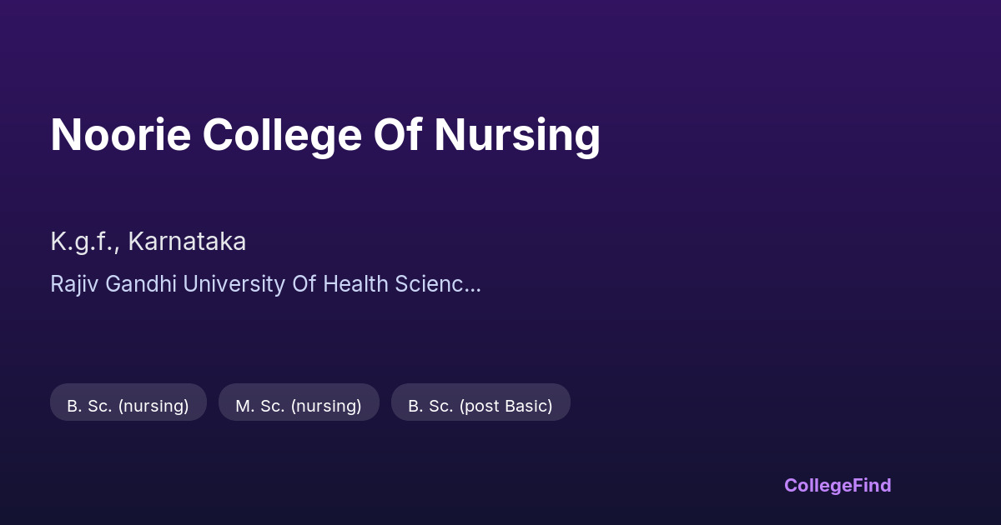This screenshot has width=1001, height=525.
Task: Open Rajiv Gandhi University Of Health Sciences link
Action: point(265,284)
